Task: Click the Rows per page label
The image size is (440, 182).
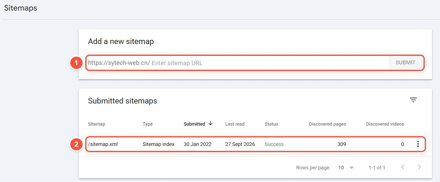Action: point(313,168)
